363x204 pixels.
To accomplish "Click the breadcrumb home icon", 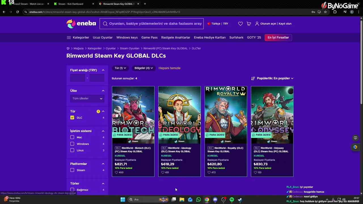I will [x=68, y=48].
